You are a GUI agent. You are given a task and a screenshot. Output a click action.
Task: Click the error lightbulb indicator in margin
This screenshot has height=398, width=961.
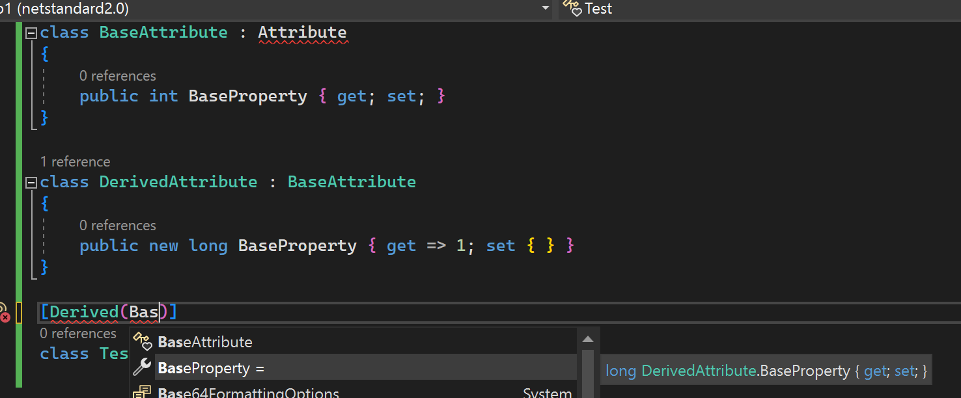pos(4,313)
